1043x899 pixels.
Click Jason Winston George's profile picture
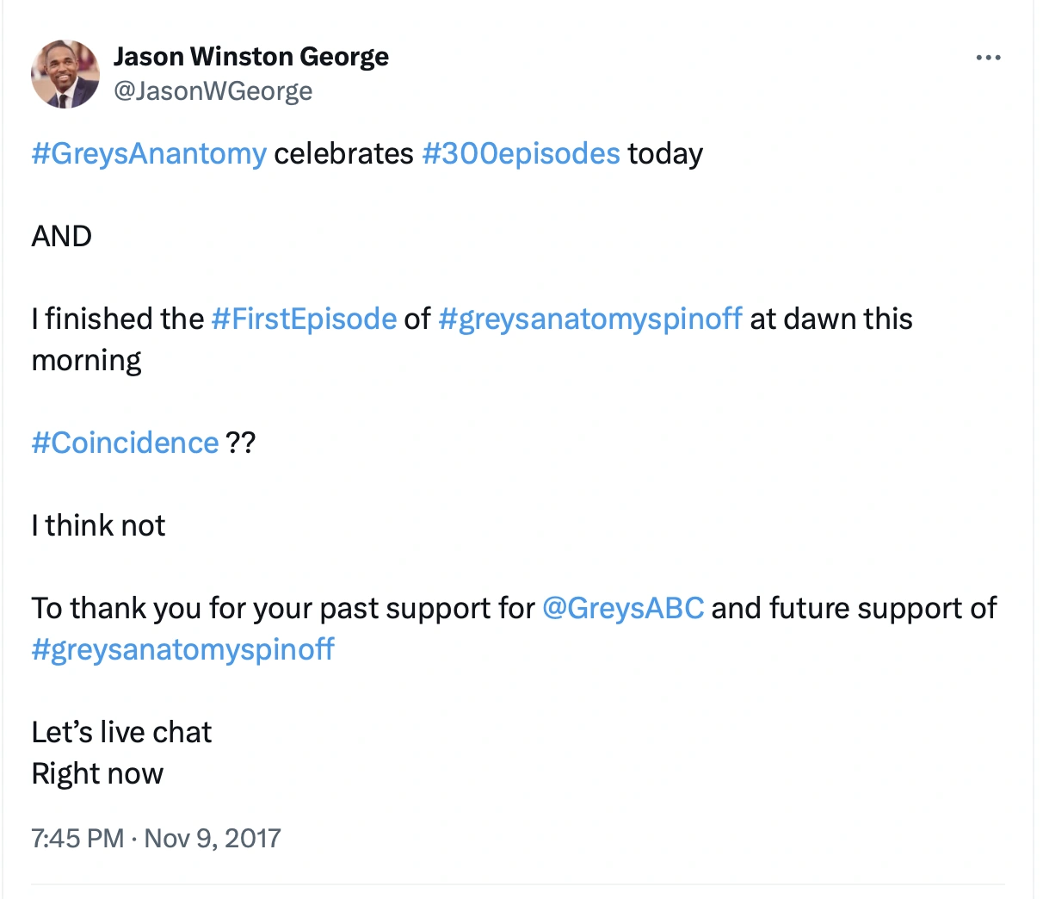tap(65, 74)
